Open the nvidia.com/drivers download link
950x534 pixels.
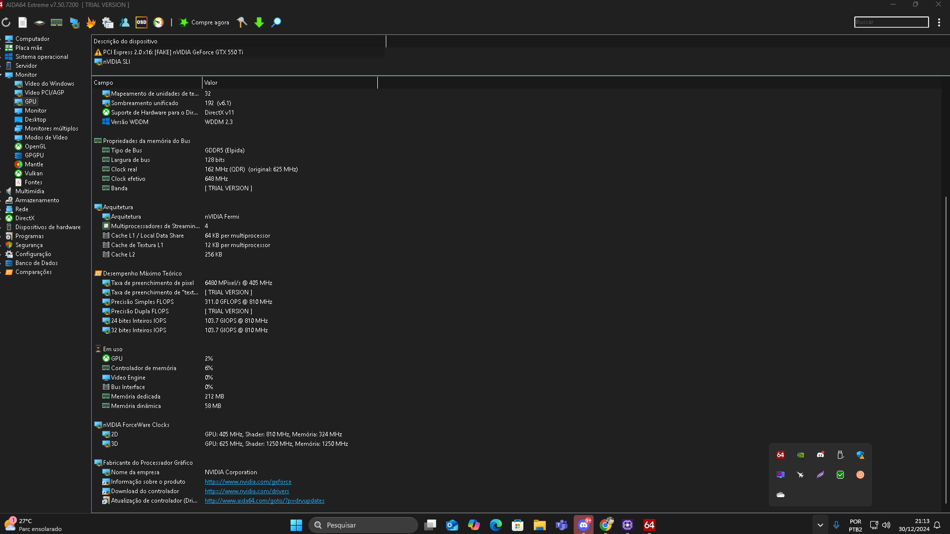[247, 491]
